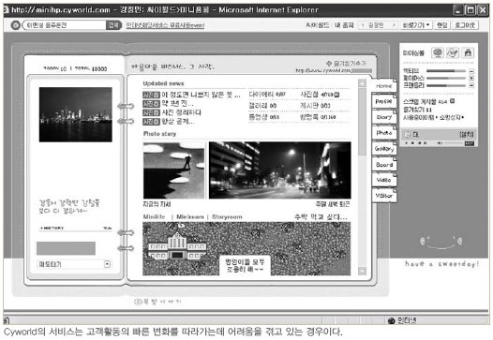Open the 파도타기 dropdown list
This screenshot has width=493, height=340.
click(x=107, y=264)
